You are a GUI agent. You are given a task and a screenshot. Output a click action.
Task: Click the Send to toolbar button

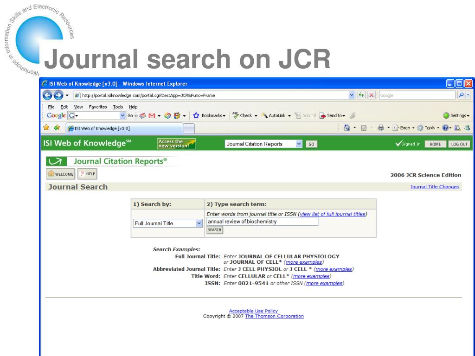(332, 115)
